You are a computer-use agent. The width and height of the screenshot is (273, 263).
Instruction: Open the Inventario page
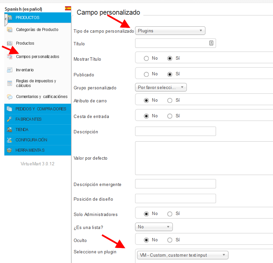pos(25,70)
